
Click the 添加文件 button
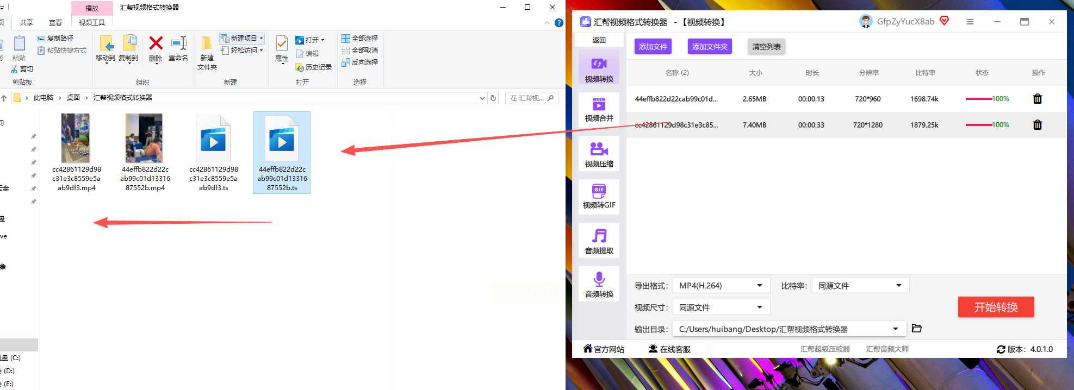tap(653, 47)
